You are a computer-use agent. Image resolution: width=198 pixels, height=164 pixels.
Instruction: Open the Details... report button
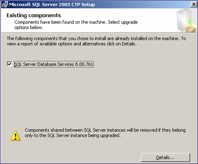click(165, 157)
